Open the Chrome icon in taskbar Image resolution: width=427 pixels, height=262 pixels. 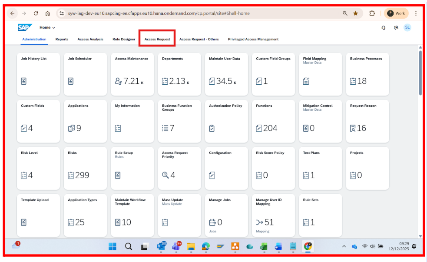[308, 246]
